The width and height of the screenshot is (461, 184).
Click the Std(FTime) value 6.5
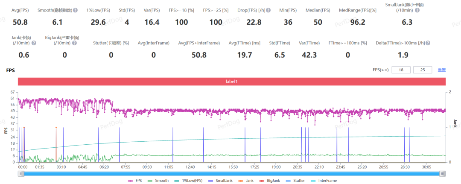[x=279, y=55]
